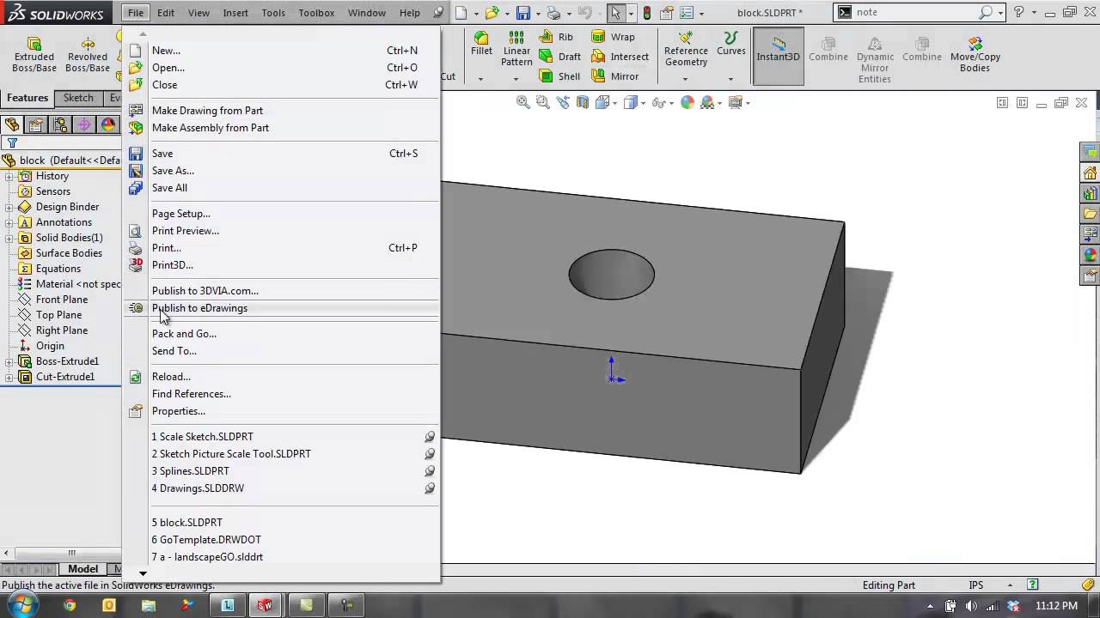Open the Insert menu in the menu bar
This screenshot has height=618, width=1100.
235,13
